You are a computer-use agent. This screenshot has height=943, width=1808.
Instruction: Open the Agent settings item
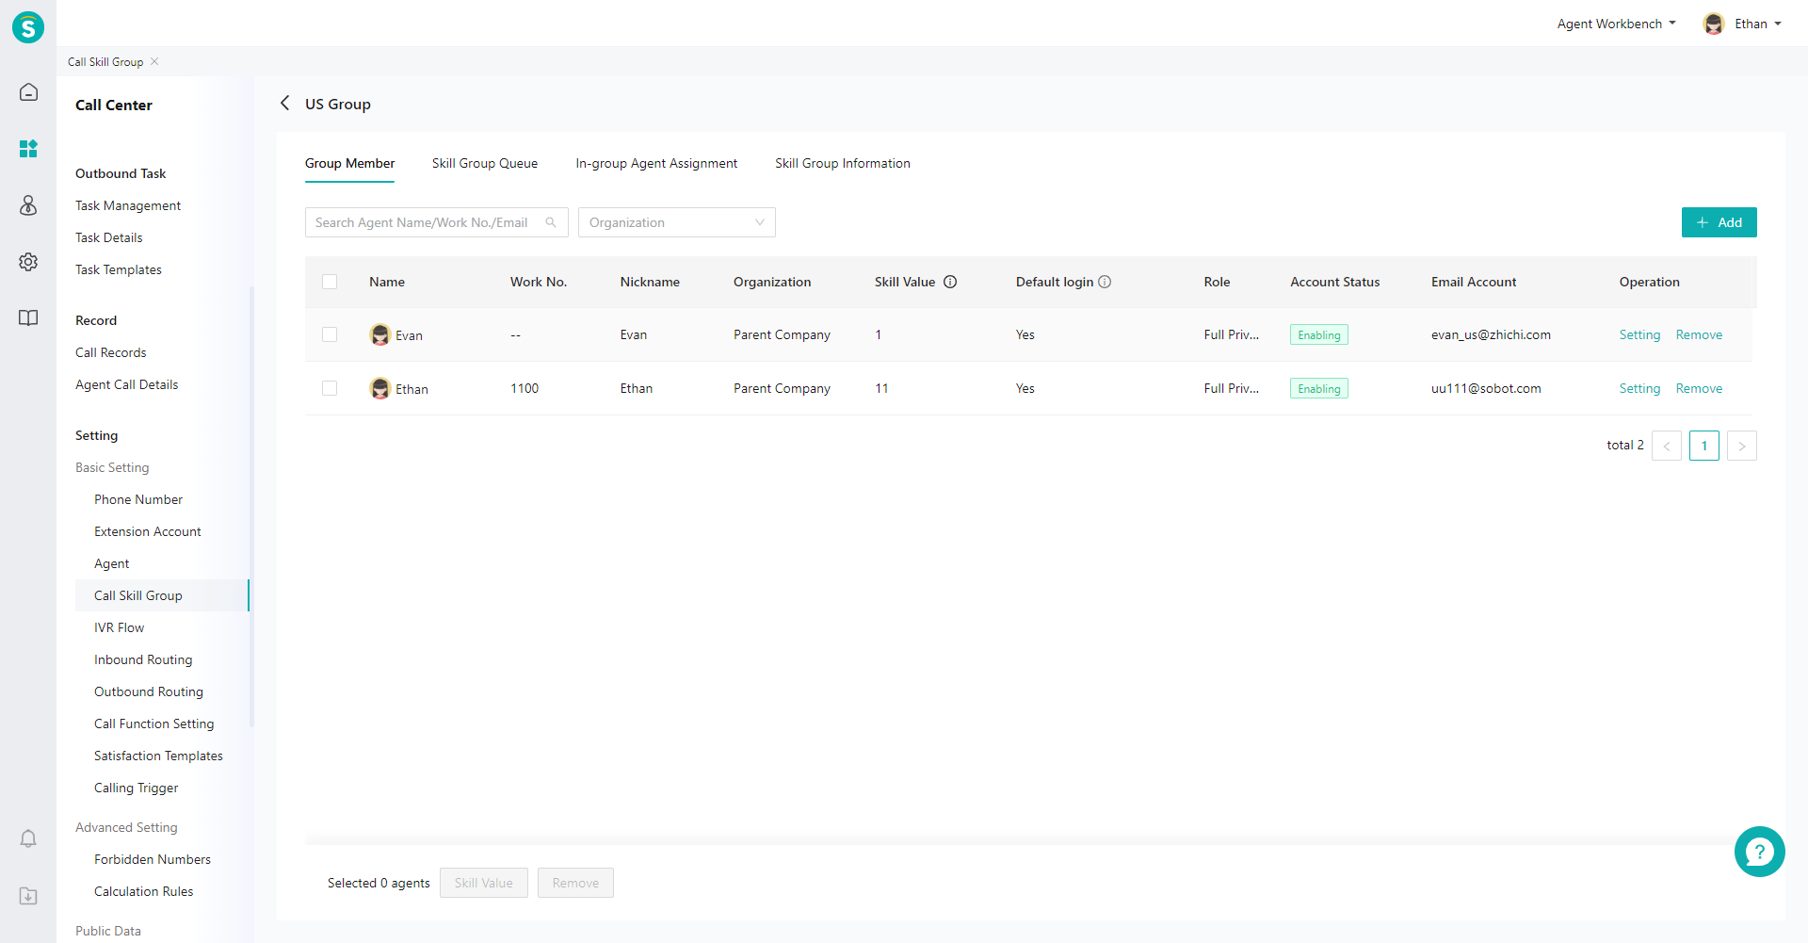[112, 563]
